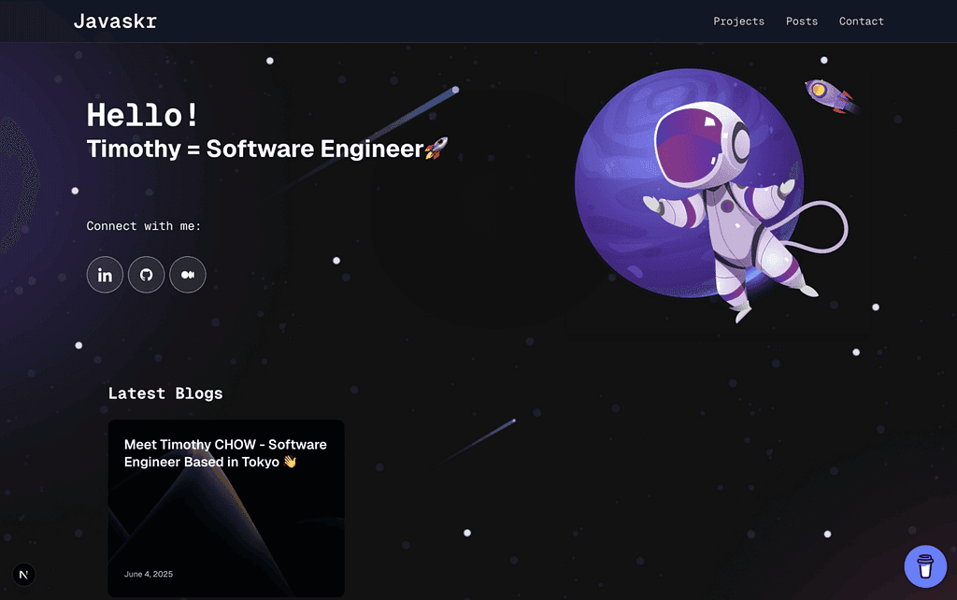Click the Timothy = Software Engineer headline
This screenshot has width=957, height=600.
pyautogui.click(x=267, y=149)
